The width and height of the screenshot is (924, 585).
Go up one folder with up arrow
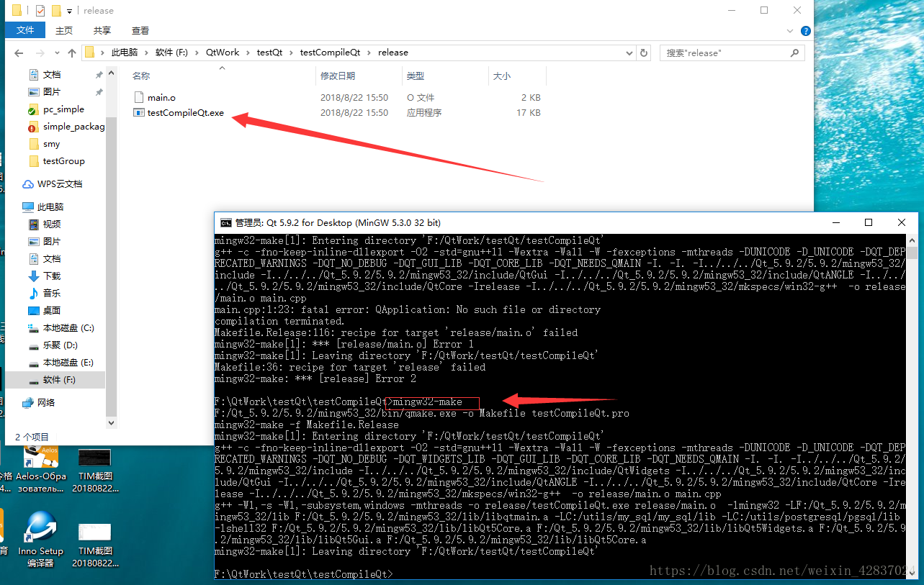pyautogui.click(x=72, y=53)
